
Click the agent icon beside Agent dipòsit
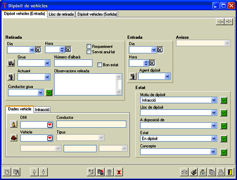[133, 76]
